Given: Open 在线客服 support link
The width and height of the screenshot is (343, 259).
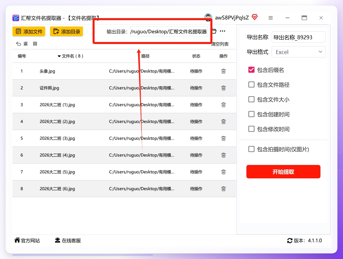Looking at the screenshot, I should (68, 241).
